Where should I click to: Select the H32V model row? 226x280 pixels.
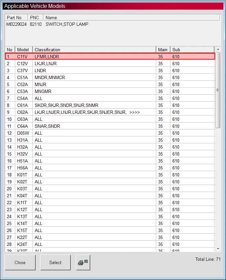click(110, 154)
